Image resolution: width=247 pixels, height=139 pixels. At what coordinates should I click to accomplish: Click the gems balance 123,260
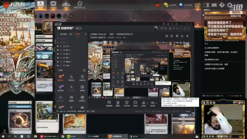(186, 5)
